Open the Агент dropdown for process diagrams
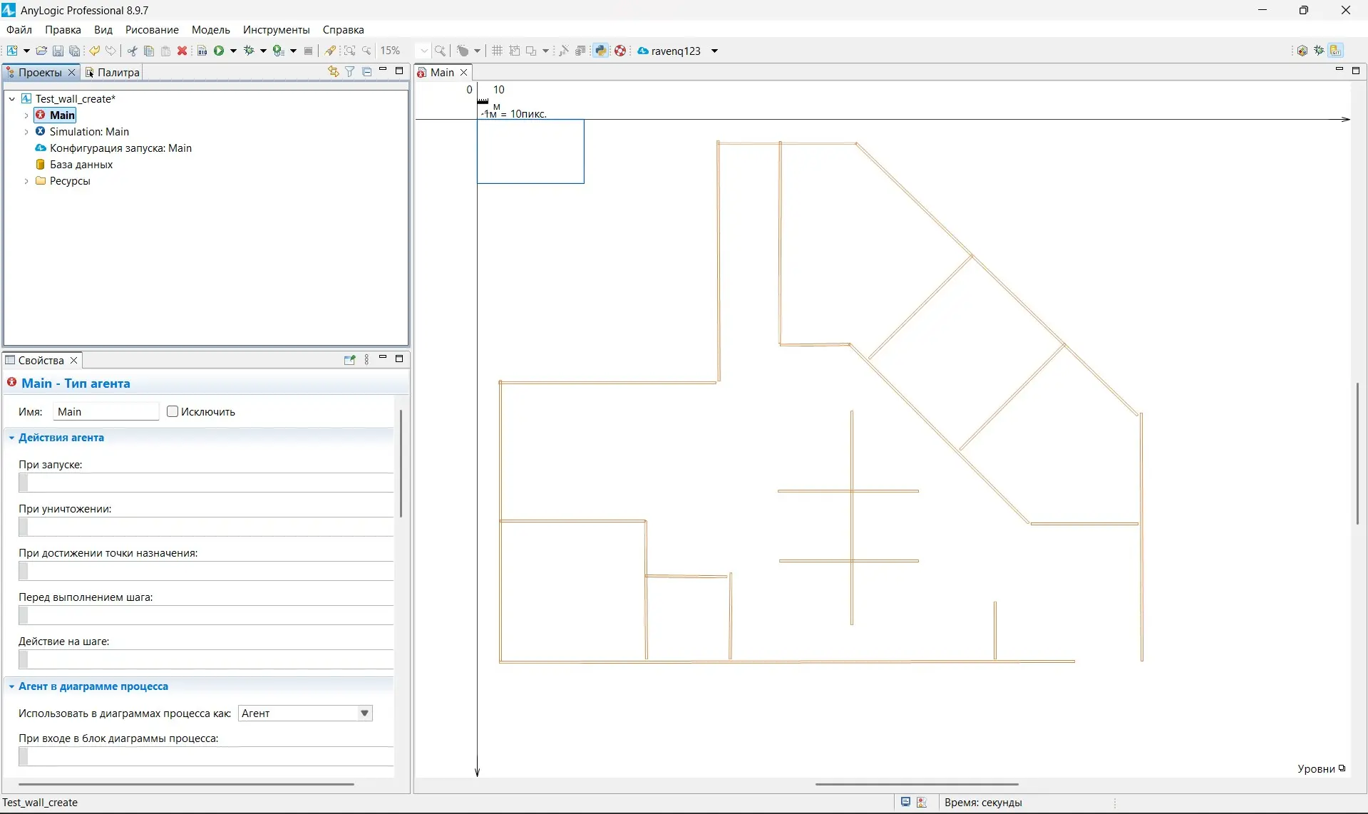This screenshot has height=814, width=1368. 364,713
